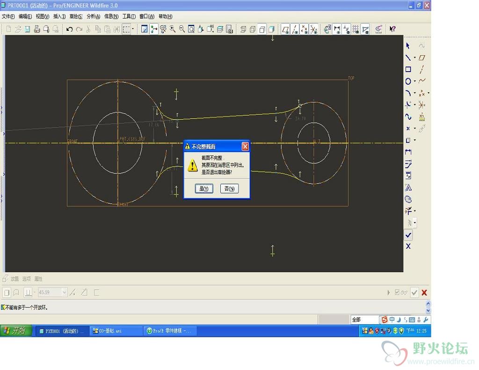Open the 分析(A) menu
The image size is (479, 370).
tap(93, 16)
